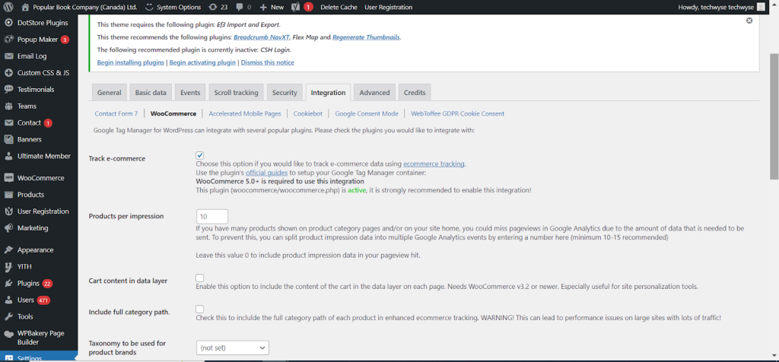
Task: Click the comments bubble icon in admin bar
Action: tap(243, 7)
